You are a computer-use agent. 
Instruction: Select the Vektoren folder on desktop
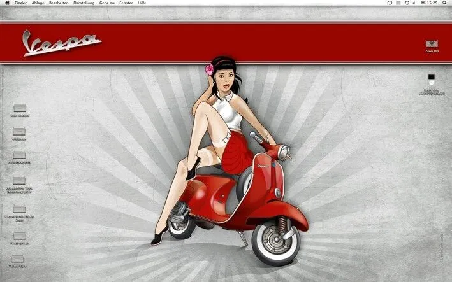pyautogui.click(x=19, y=132)
